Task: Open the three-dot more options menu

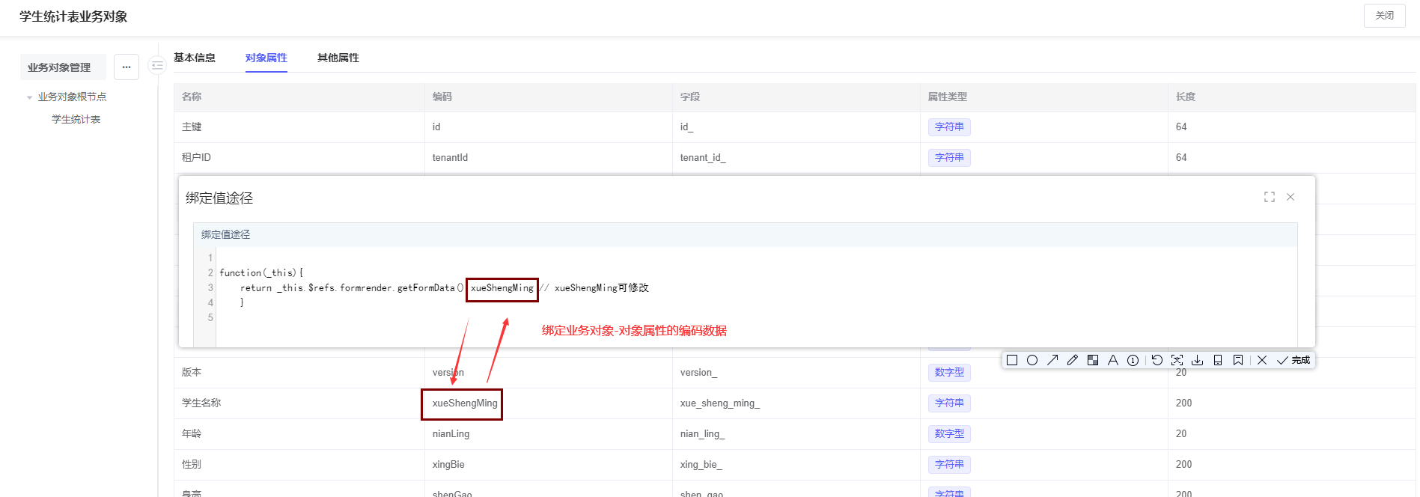Action: tap(127, 67)
